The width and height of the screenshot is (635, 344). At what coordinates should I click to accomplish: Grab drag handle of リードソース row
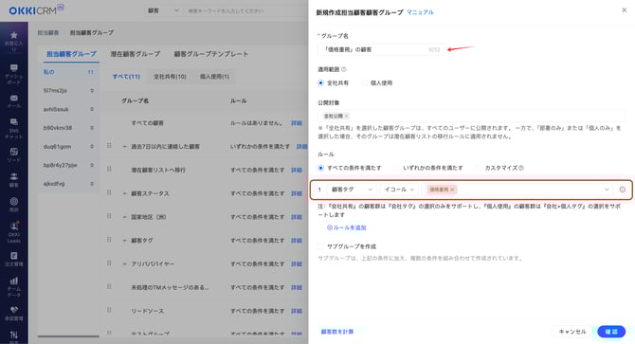coord(109,310)
